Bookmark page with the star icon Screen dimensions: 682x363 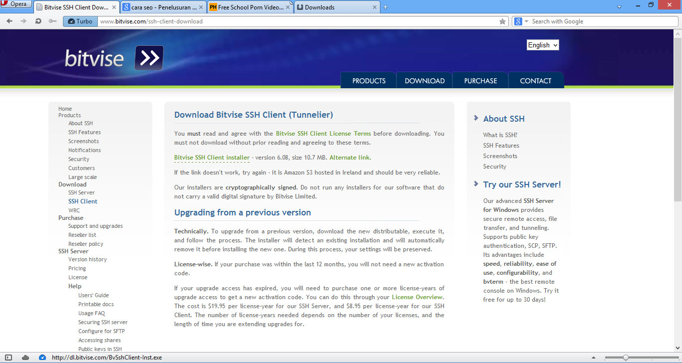tap(502, 21)
